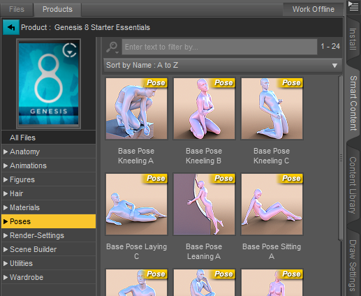
Task: Select the All Files category
Action: pyautogui.click(x=48, y=138)
